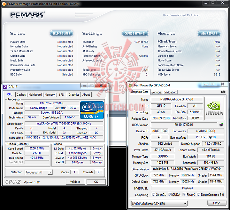The height and width of the screenshot is (210, 230).
Task: Click the Core Speed value 5206.5 MHz
Action: point(37,149)
